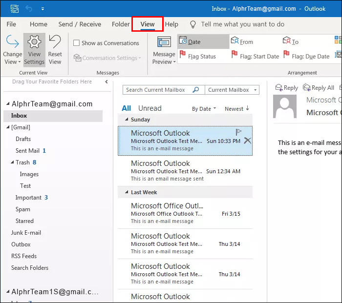
Task: Open the Test subfolder
Action: click(25, 186)
